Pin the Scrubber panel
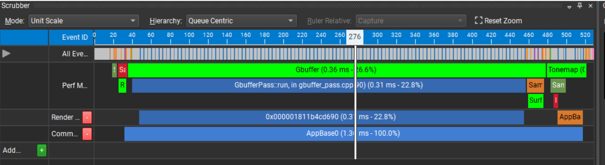The width and height of the screenshot is (605, 165). [580, 6]
